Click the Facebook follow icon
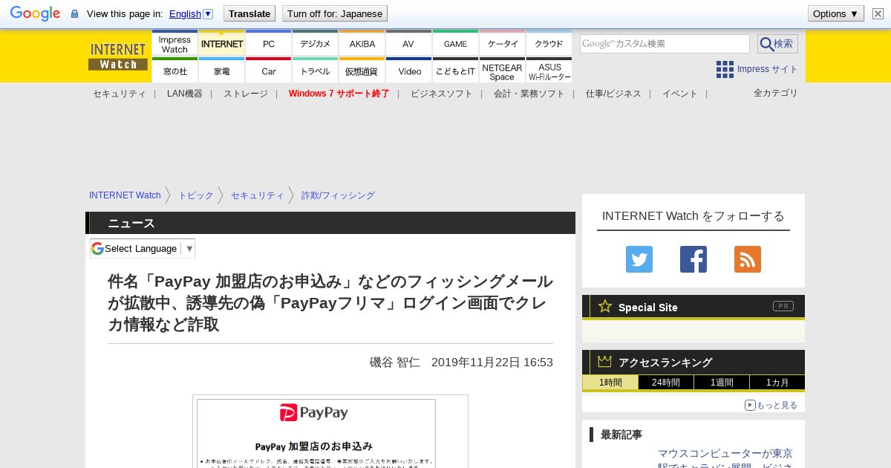The image size is (891, 468). tap(693, 259)
